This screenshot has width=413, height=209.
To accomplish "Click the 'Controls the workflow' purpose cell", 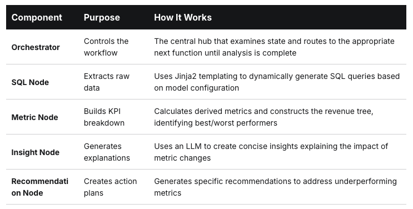I will point(106,47).
